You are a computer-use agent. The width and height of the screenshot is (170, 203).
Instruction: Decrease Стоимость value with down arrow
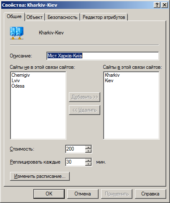point(88,151)
